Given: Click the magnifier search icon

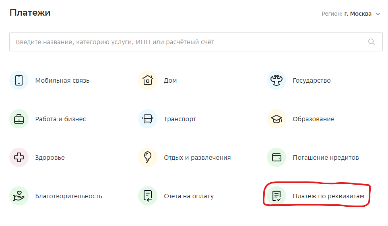Looking at the screenshot, I should 371,42.
